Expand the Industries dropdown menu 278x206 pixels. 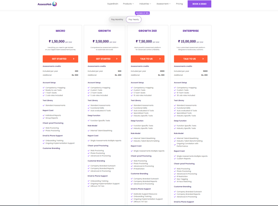145,4
